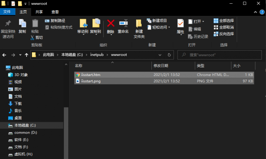The image size is (266, 159).
Task: Click the Copy (复制) ribbon icon
Action: click(x=22, y=26)
